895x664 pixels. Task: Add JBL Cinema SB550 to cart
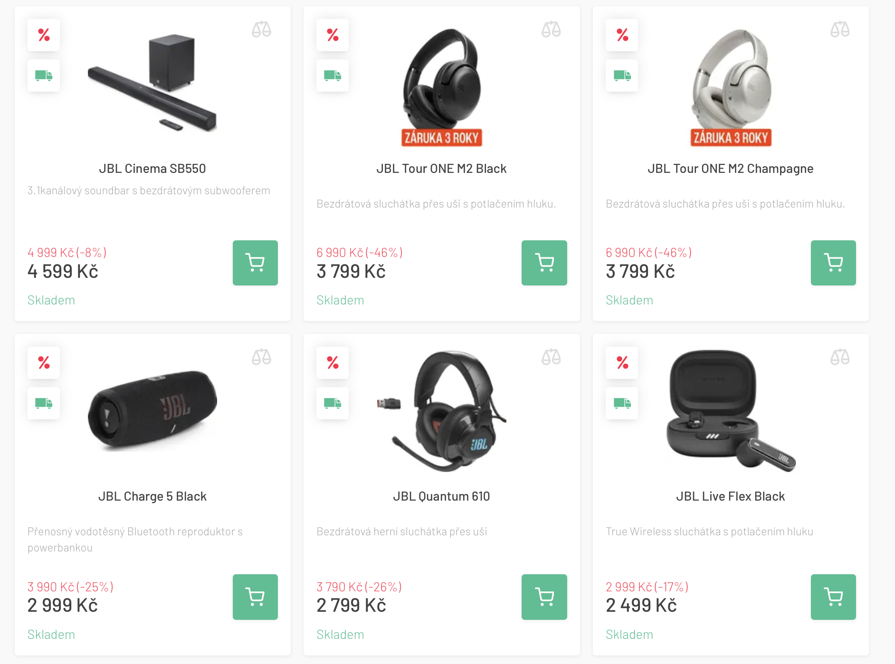point(255,263)
